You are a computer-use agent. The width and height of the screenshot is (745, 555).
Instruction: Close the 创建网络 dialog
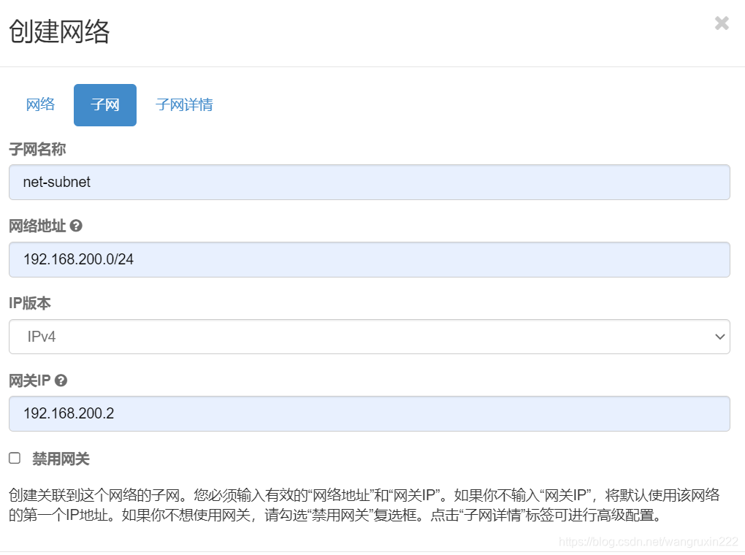(721, 23)
